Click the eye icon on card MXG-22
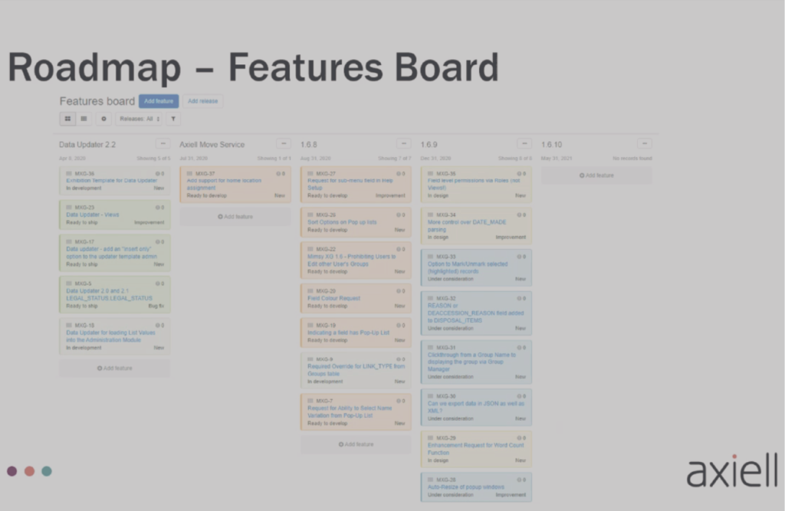 399,251
